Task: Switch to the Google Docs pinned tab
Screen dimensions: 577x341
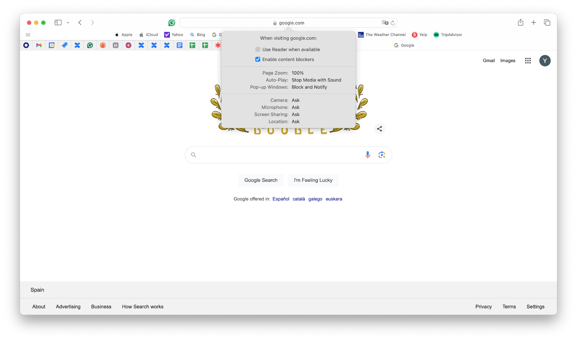Action: 180,45
